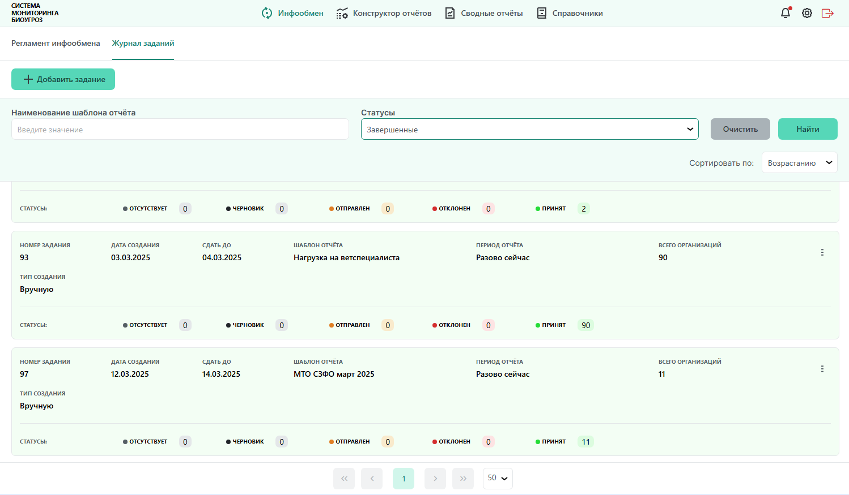Click Разово сейчас period in task 93
The height and width of the screenshot is (495, 849).
pos(503,258)
